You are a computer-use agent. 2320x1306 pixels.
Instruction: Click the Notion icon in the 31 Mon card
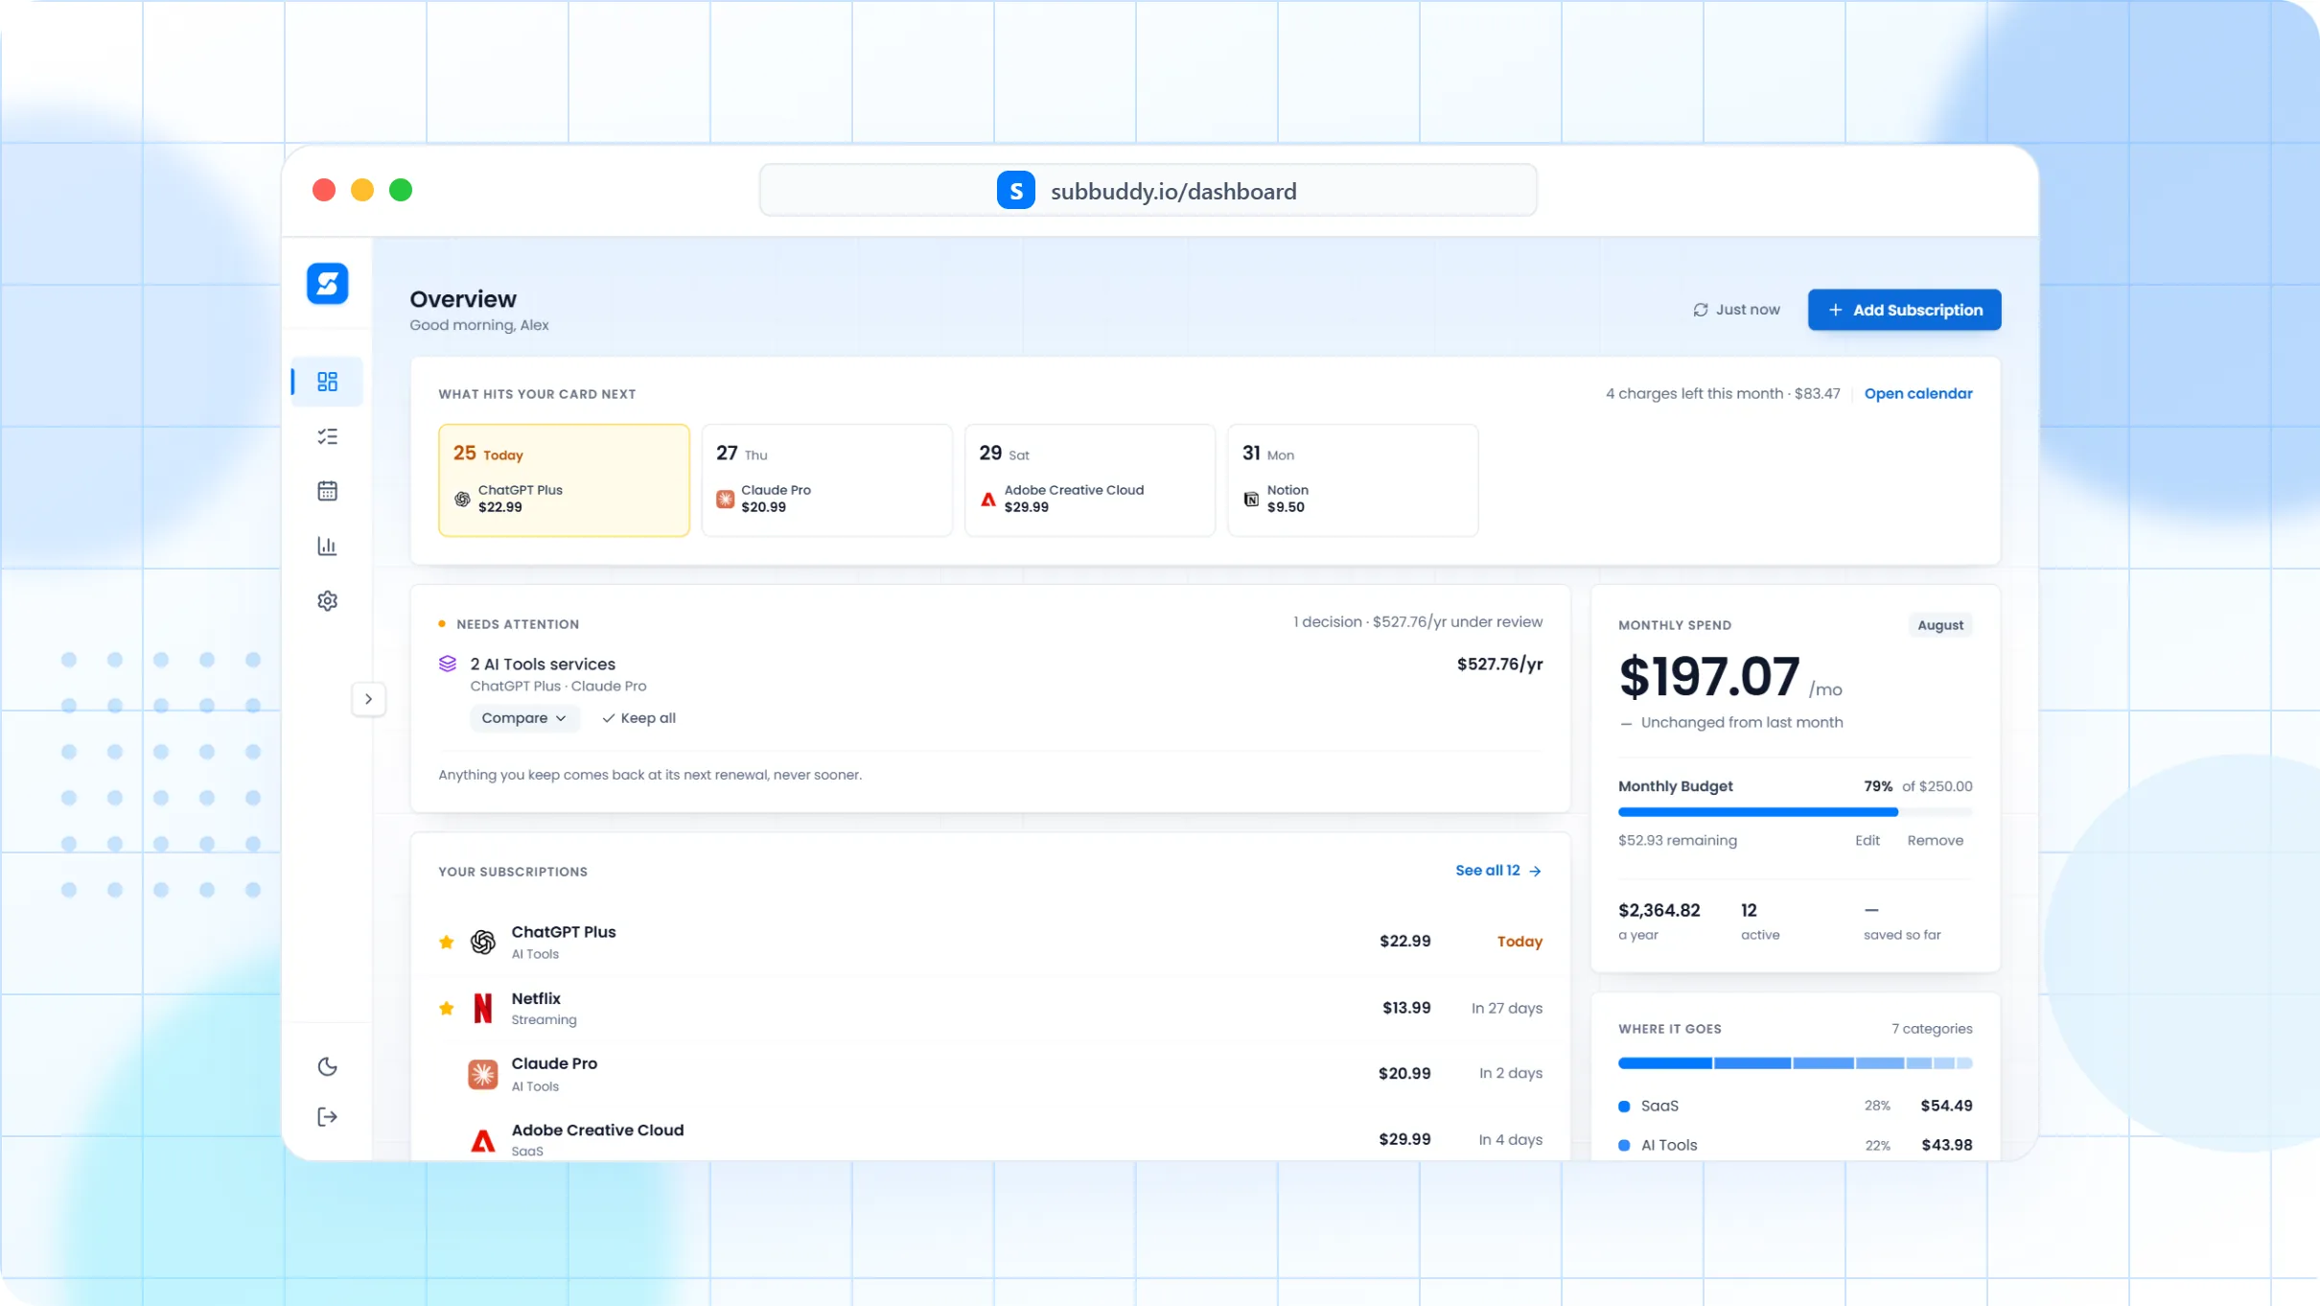(1251, 499)
